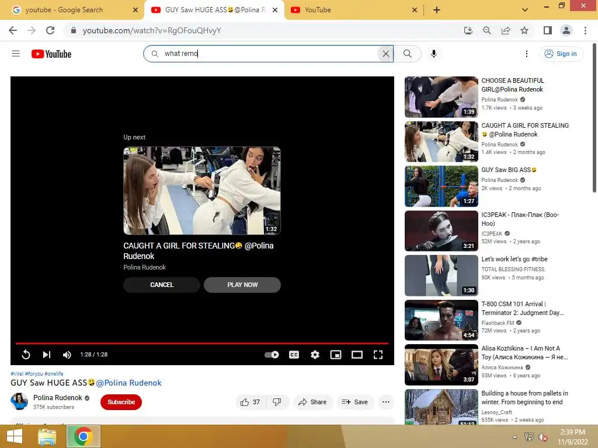Open YouTube settings three-dot menu
Image resolution: width=598 pixels, height=448 pixels.
pyautogui.click(x=526, y=54)
